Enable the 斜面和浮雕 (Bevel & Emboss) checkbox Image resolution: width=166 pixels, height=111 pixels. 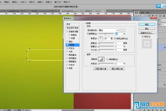[68, 31]
